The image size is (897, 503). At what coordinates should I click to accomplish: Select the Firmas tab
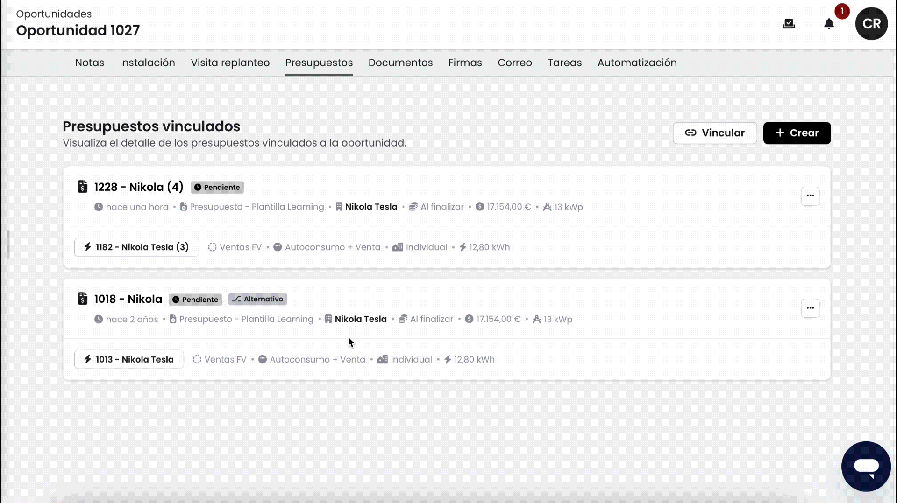(x=465, y=63)
